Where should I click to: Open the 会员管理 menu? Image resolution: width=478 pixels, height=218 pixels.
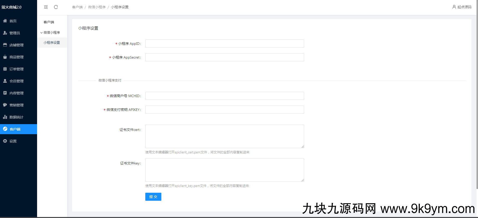click(x=17, y=81)
